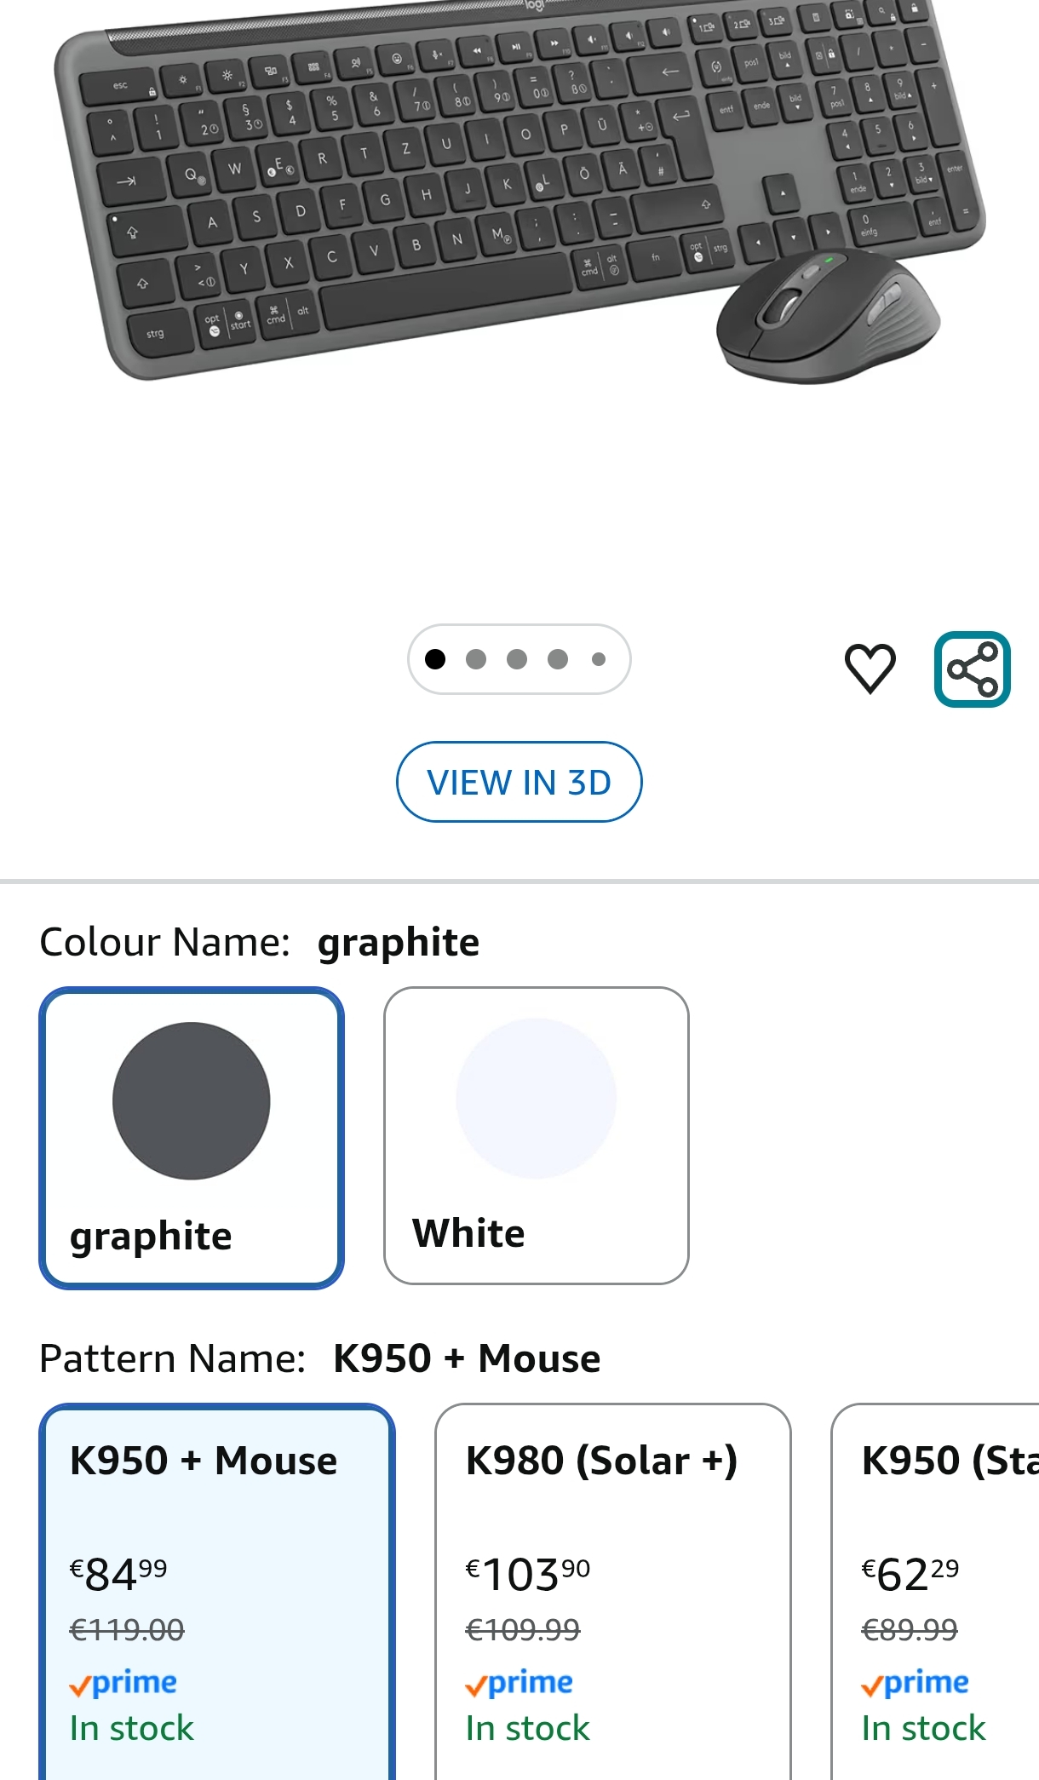Choose the White colour option
1039x1780 pixels.
[536, 1135]
